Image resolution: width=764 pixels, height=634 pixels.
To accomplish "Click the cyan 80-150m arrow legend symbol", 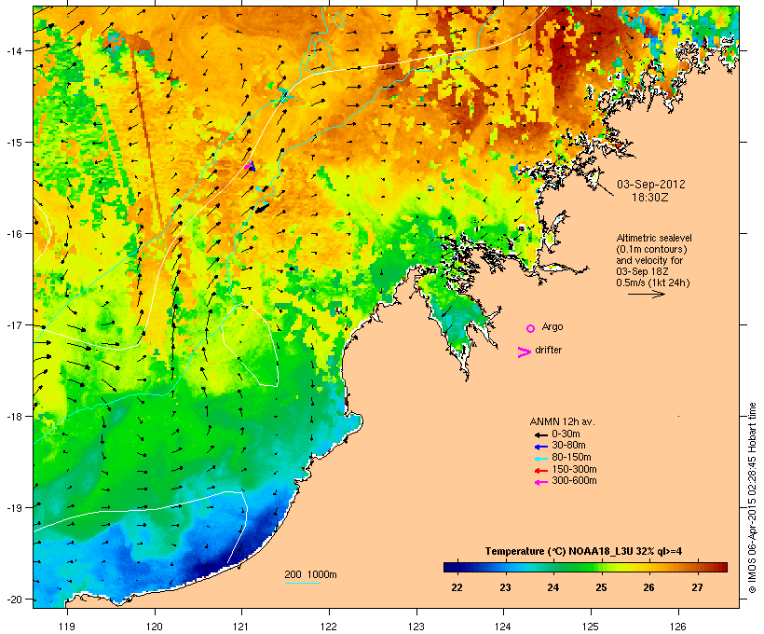I will [x=540, y=459].
